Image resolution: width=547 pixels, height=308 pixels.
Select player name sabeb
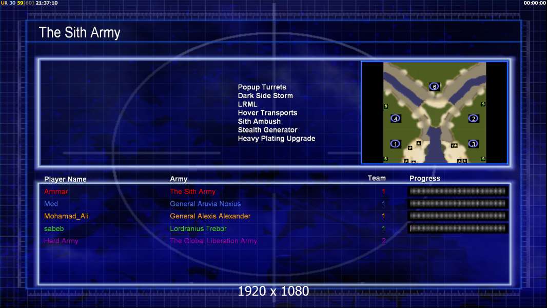click(54, 229)
